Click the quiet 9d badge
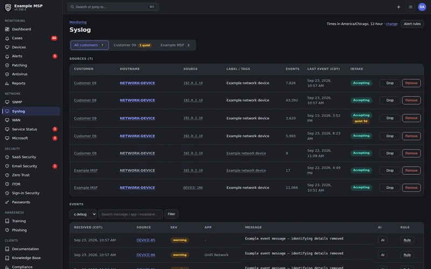The height and width of the screenshot is (269, 431). tap(361, 122)
